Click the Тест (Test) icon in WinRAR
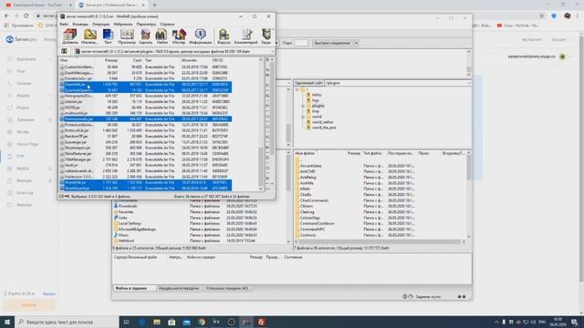The image size is (584, 328). tap(108, 36)
